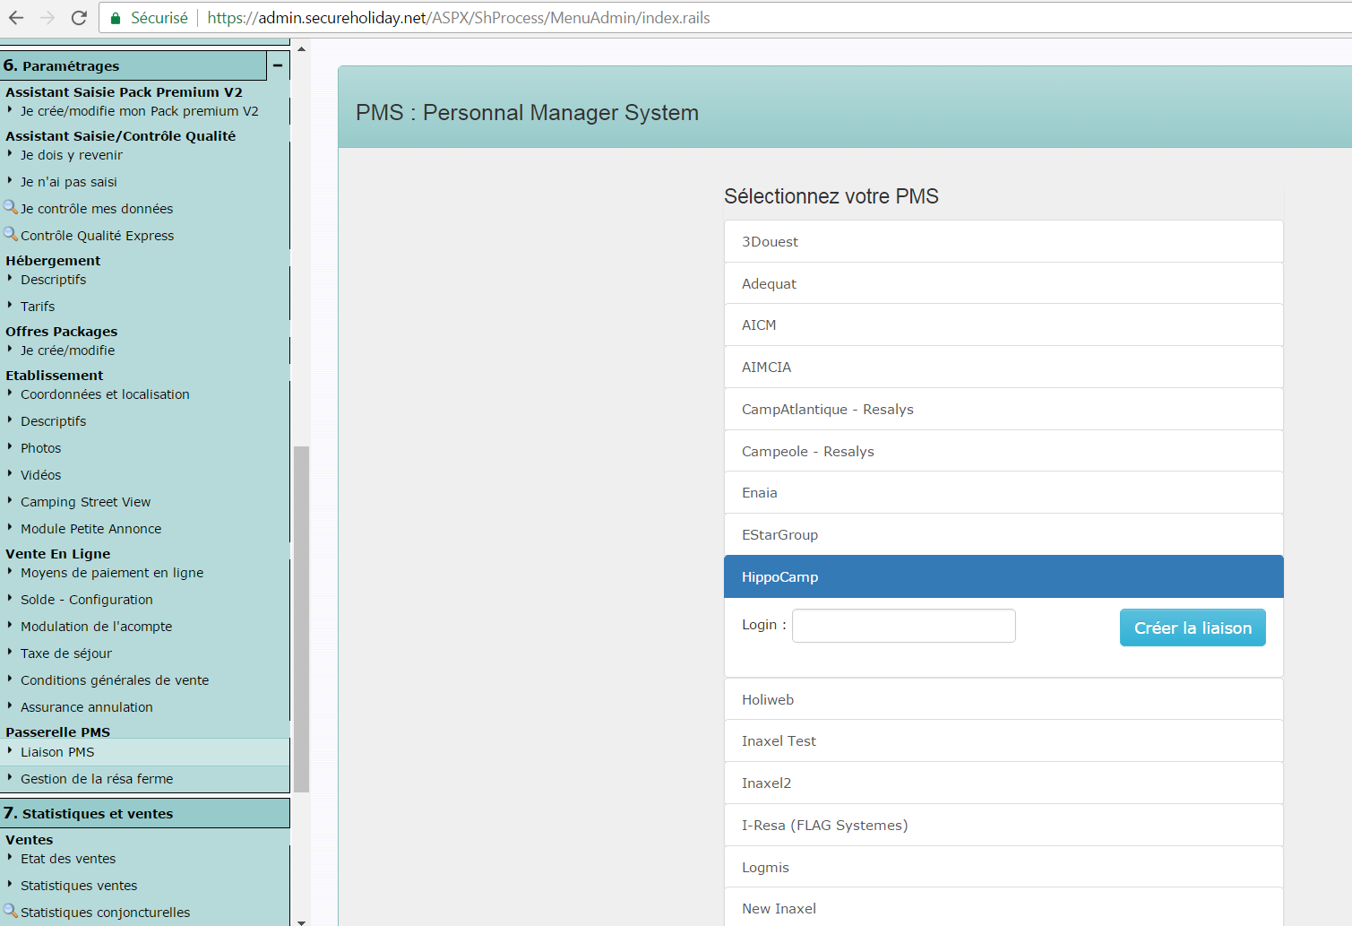Expand the Logmis PMS option
The width and height of the screenshot is (1352, 926).
point(1003,867)
